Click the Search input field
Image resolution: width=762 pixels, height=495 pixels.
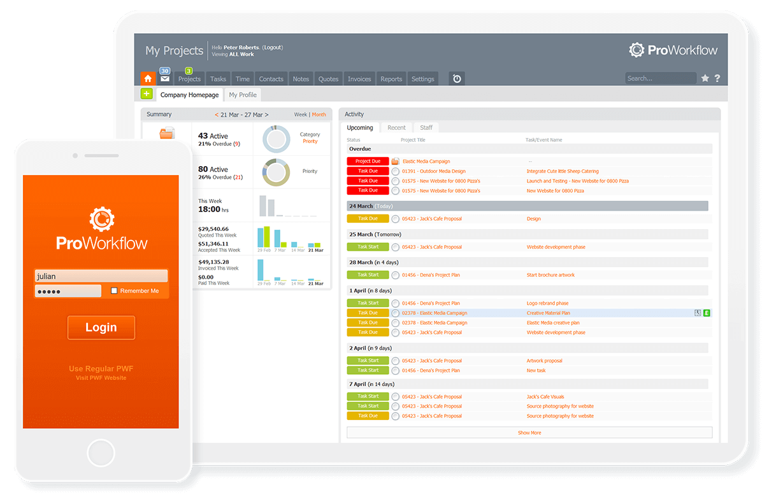659,78
